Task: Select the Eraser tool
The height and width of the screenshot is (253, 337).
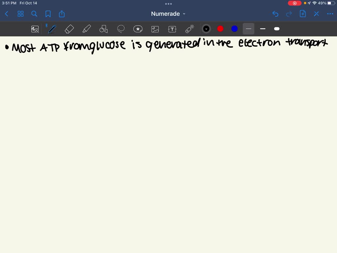Action: coord(69,29)
